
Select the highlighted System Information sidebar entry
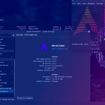coord(7,91)
